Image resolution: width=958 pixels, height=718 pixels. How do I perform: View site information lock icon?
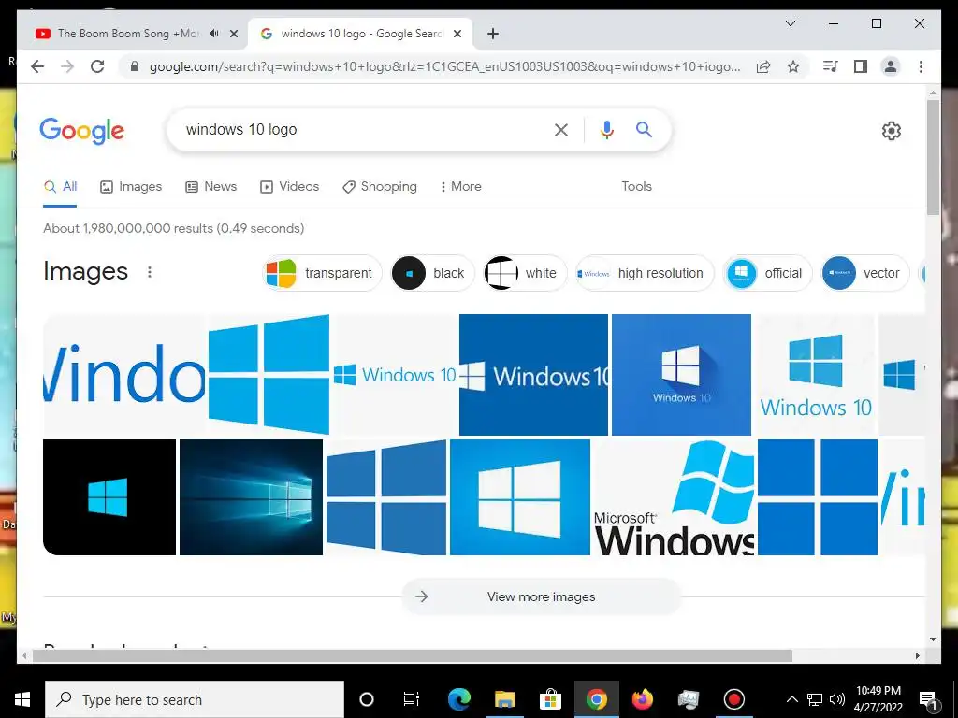[x=135, y=66]
